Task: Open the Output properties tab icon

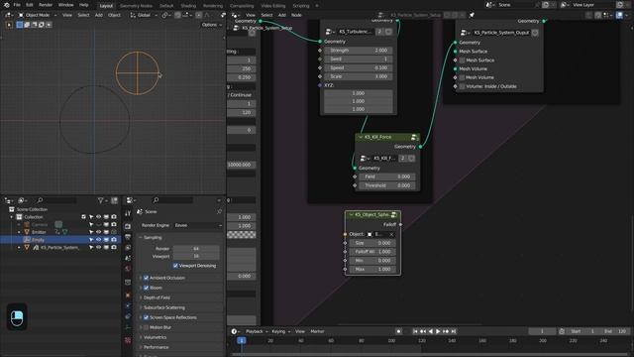Action: (x=128, y=237)
